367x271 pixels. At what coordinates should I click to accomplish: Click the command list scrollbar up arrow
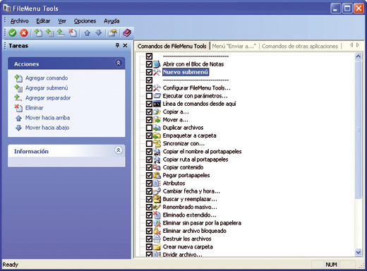coord(358,56)
